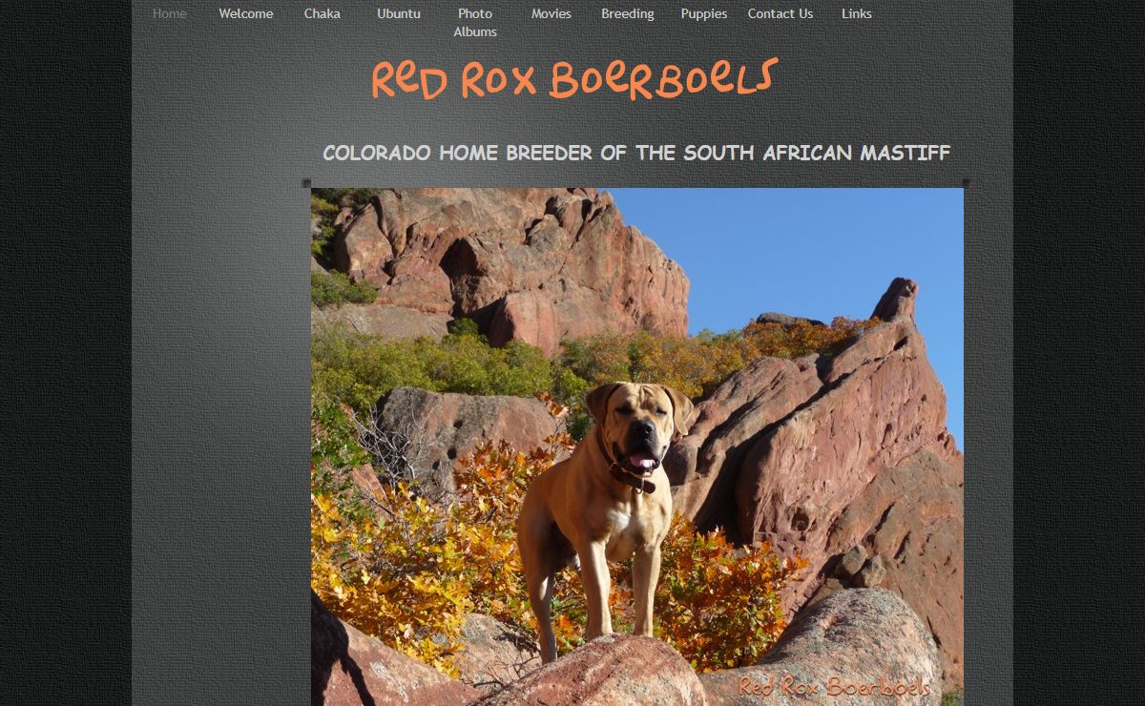Screen dimensions: 1145x706
Task: Click the blue sky area of the photo
Action: (811, 248)
